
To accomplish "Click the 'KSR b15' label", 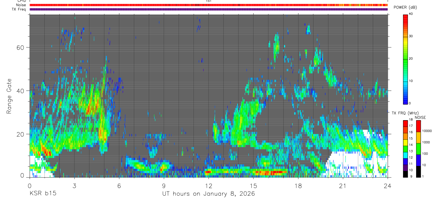I will click(x=43, y=194).
